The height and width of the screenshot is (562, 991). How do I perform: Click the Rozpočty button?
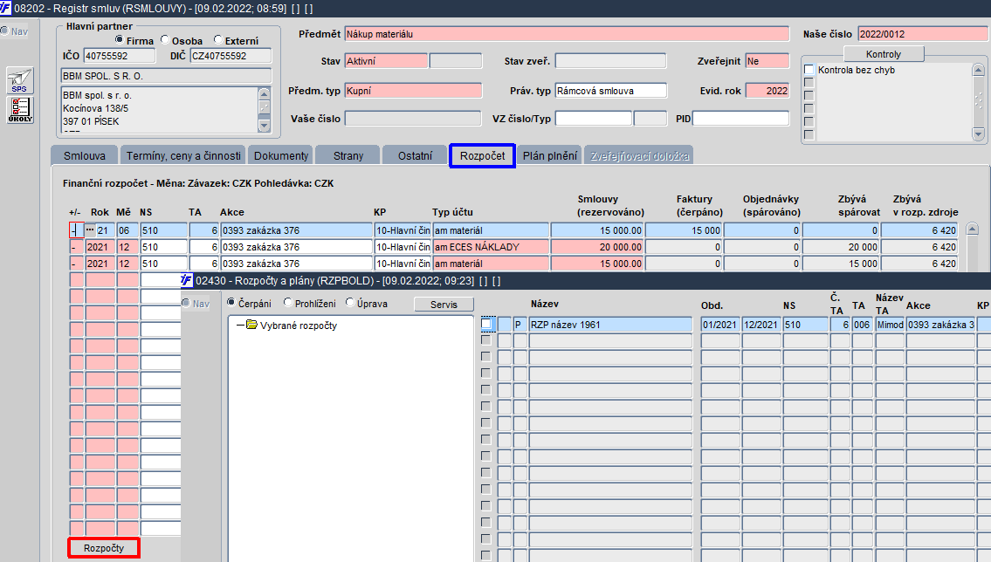(104, 547)
